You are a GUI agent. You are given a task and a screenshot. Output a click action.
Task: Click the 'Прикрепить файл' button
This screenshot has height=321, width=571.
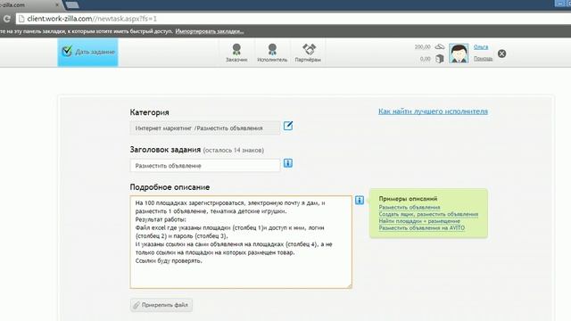click(x=161, y=305)
